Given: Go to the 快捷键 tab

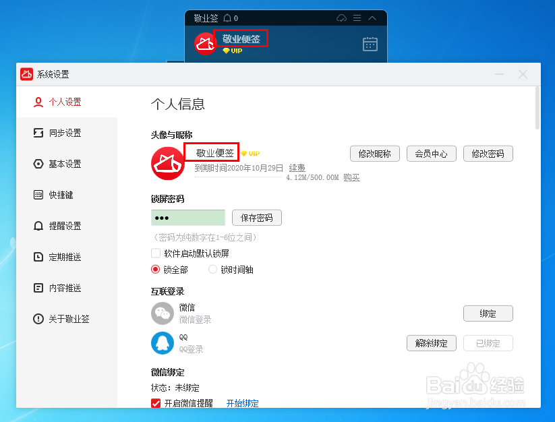Looking at the screenshot, I should point(67,195).
